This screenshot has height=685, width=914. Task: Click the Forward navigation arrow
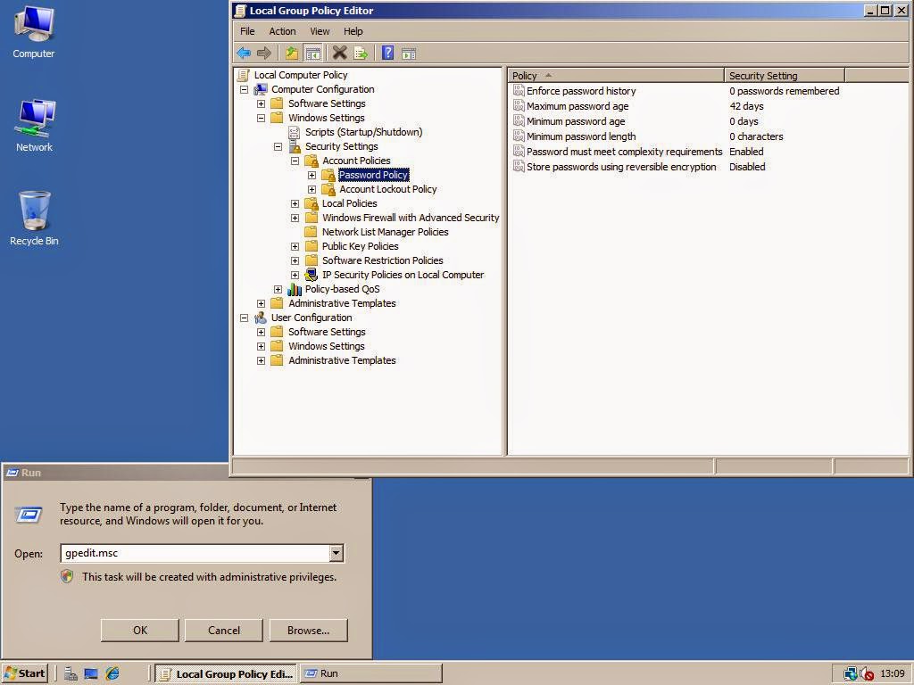(264, 53)
